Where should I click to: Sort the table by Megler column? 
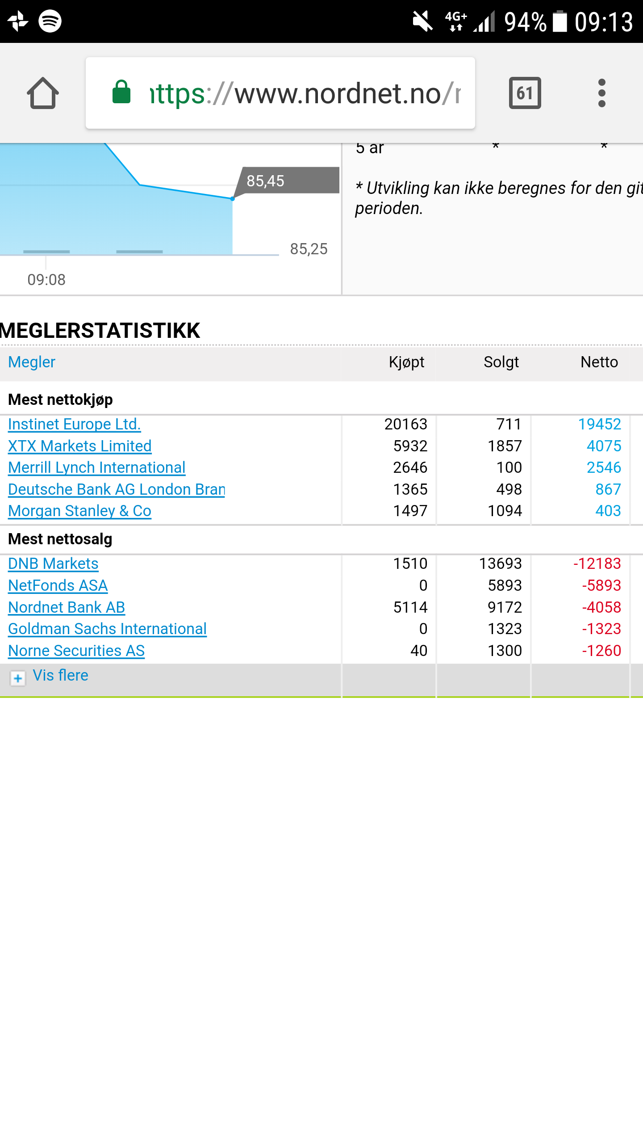click(32, 362)
